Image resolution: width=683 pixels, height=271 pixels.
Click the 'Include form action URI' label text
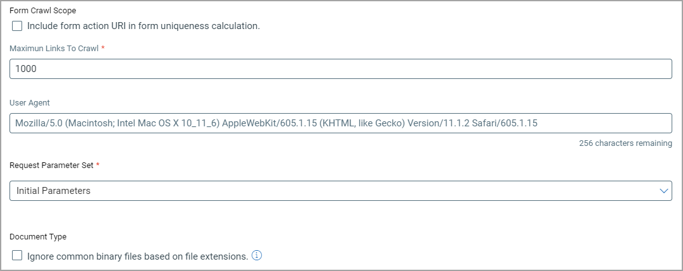coord(144,26)
